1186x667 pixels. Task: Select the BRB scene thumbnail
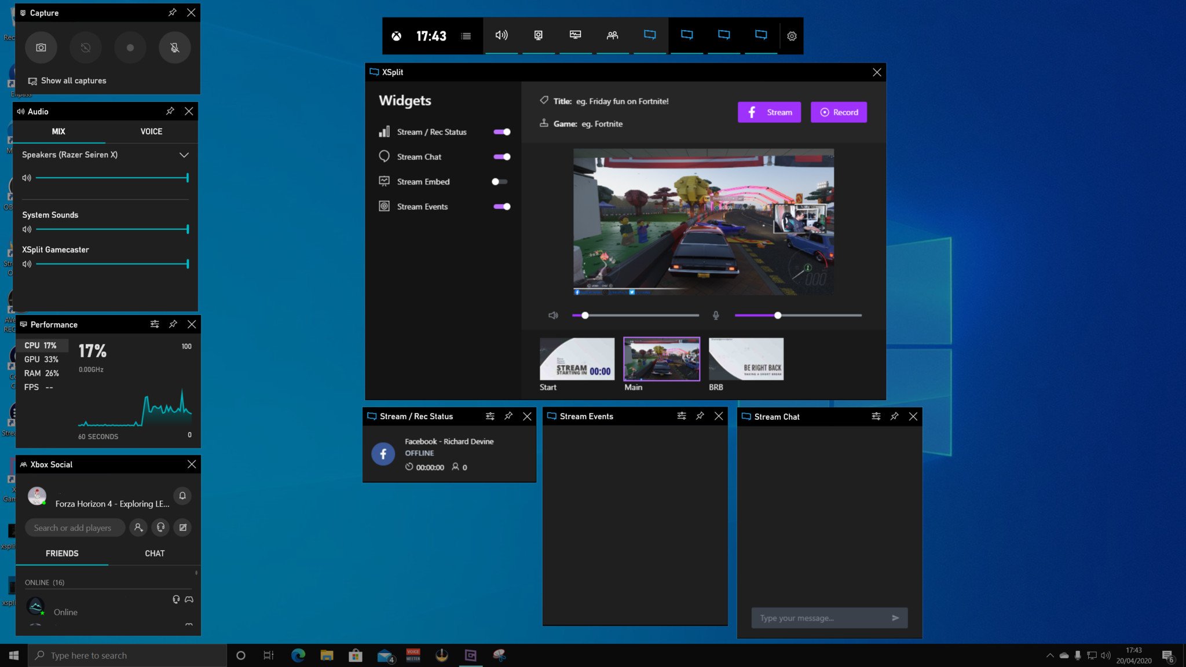click(746, 360)
